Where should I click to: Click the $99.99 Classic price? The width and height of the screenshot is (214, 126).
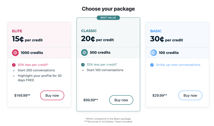(x=91, y=100)
